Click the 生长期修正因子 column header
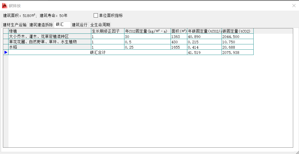 coord(107,31)
